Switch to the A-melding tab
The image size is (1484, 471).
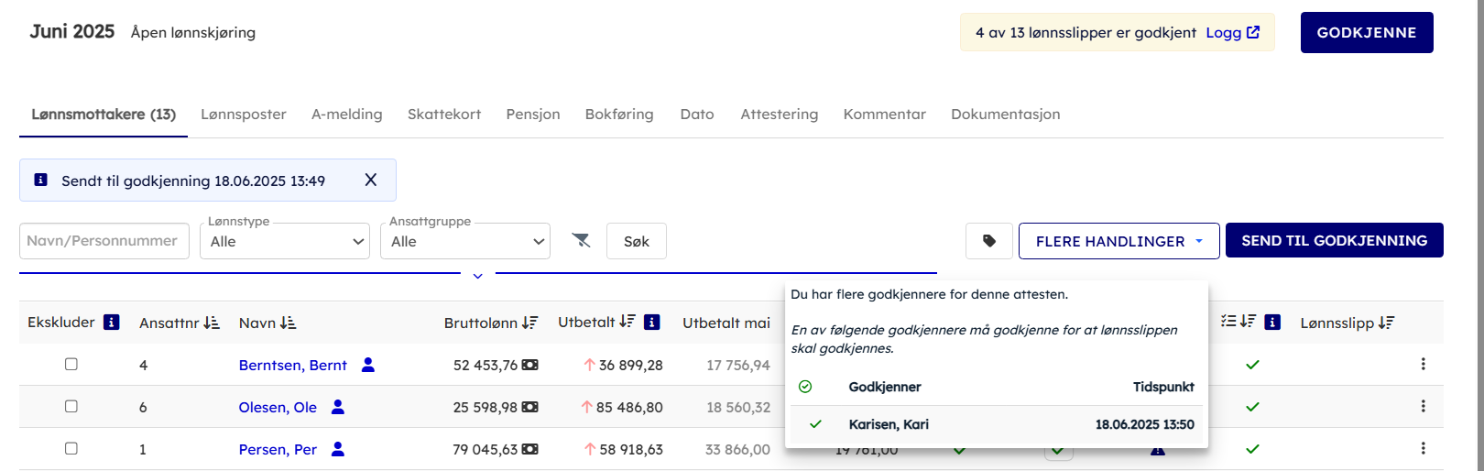(346, 115)
